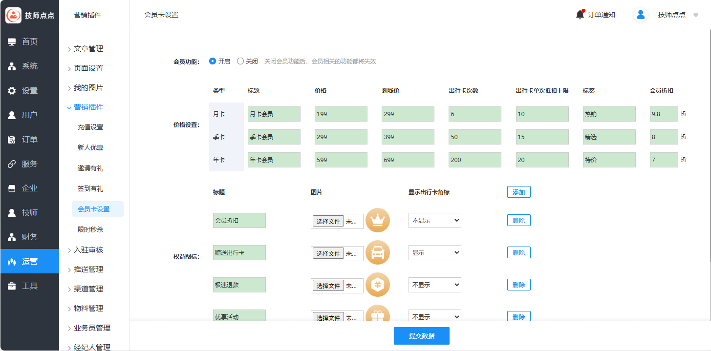Image resolution: width=711 pixels, height=351 pixels.
Task: Open the 显示 dropdown for 赠送出行卡
Action: (434, 253)
